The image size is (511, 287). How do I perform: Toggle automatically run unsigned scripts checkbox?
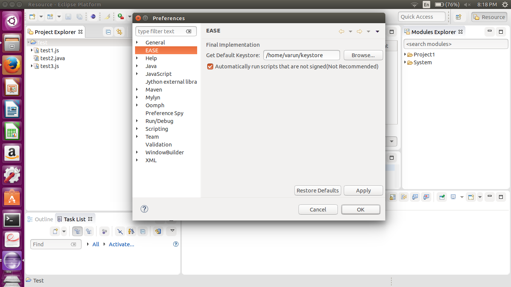210,67
